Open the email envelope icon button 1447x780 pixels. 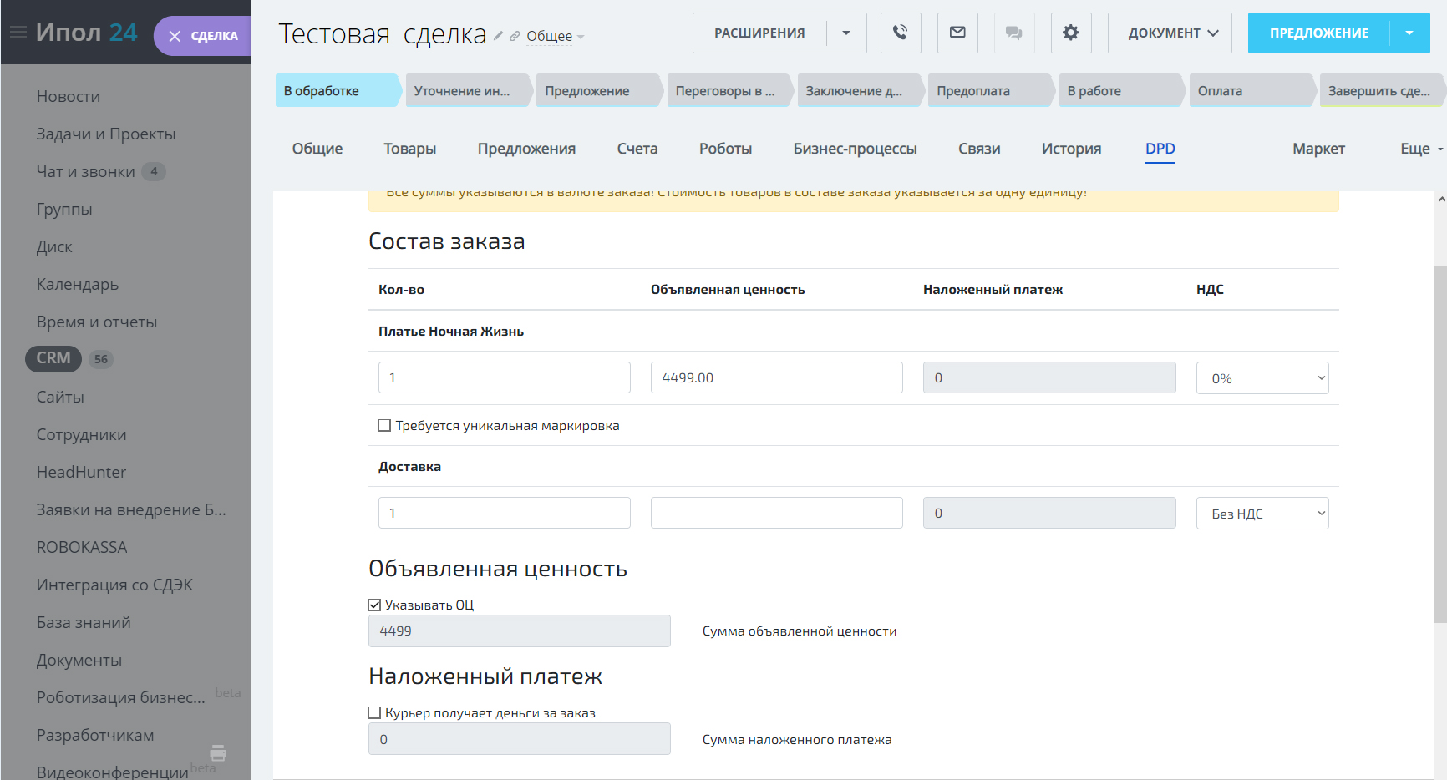(x=957, y=33)
